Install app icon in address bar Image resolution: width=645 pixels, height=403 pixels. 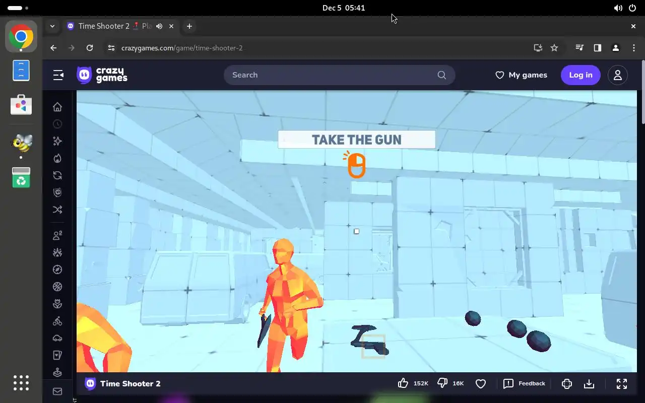click(538, 48)
